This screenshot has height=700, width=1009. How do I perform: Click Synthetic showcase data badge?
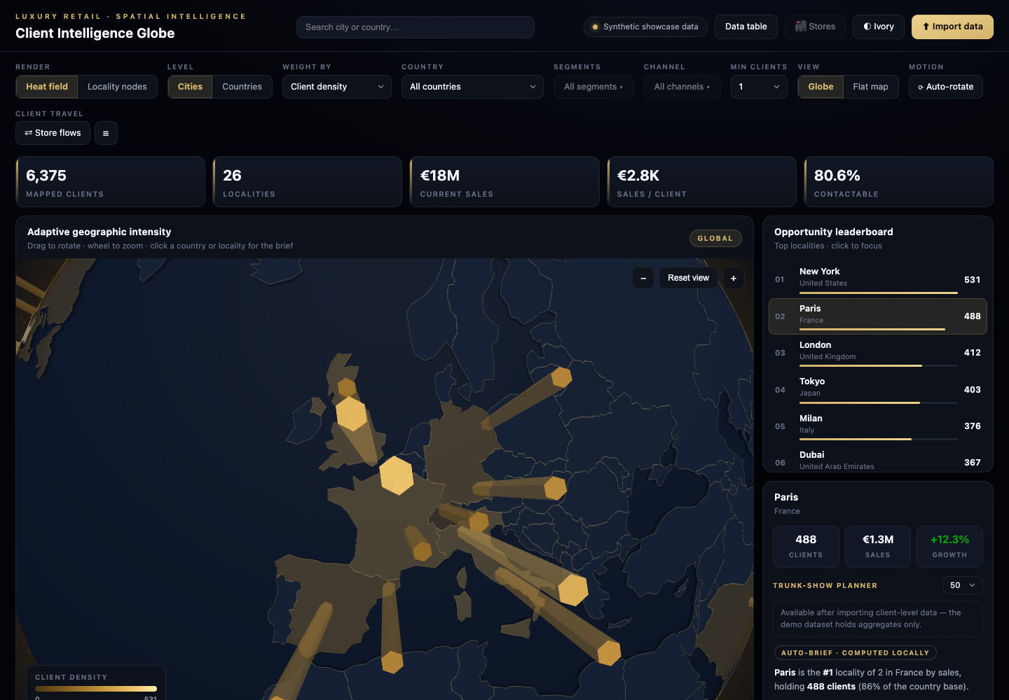(x=645, y=27)
